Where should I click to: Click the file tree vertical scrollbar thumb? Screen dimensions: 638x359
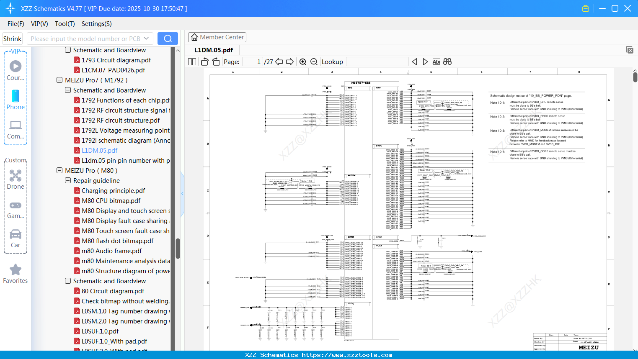pos(178,249)
